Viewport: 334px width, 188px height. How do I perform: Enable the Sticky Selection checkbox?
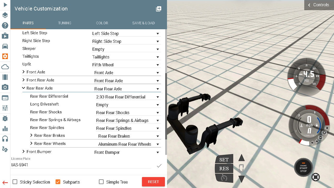tap(15, 182)
